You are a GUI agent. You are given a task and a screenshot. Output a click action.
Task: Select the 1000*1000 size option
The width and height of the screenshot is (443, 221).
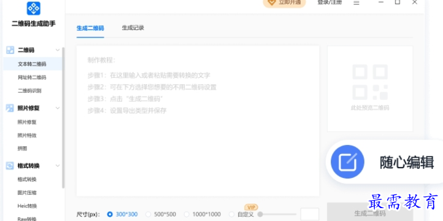(202, 214)
